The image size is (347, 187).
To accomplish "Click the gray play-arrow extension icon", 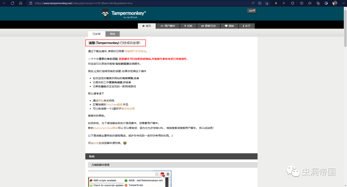I will click(284, 3).
